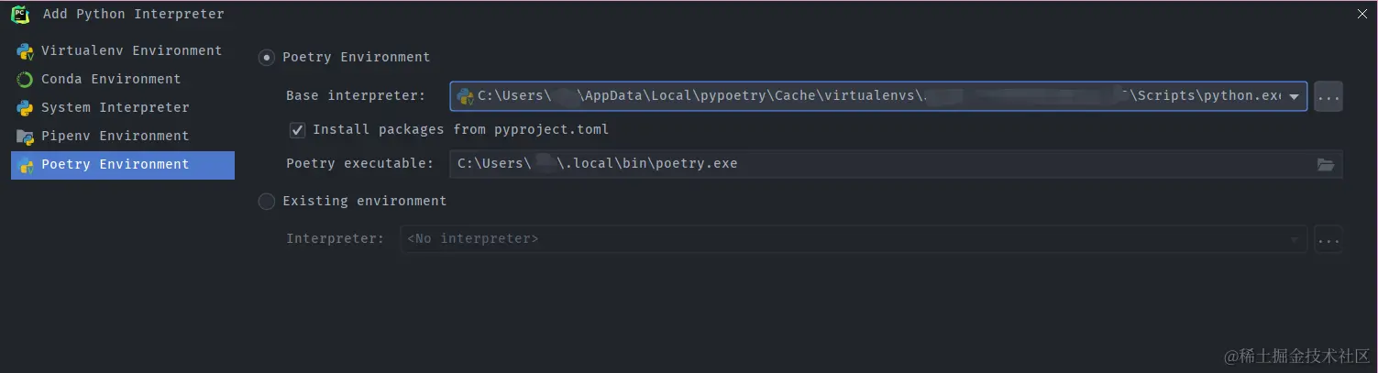
Task: Click python icon inside Base interpreter field
Action: 465,96
